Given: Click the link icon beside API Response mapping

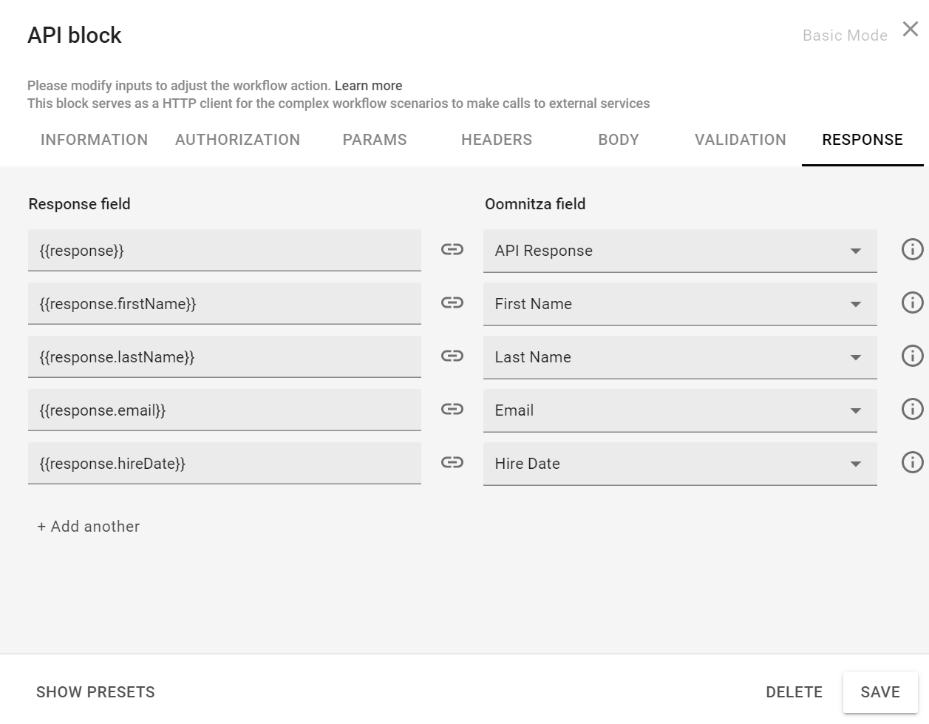Looking at the screenshot, I should 452,250.
